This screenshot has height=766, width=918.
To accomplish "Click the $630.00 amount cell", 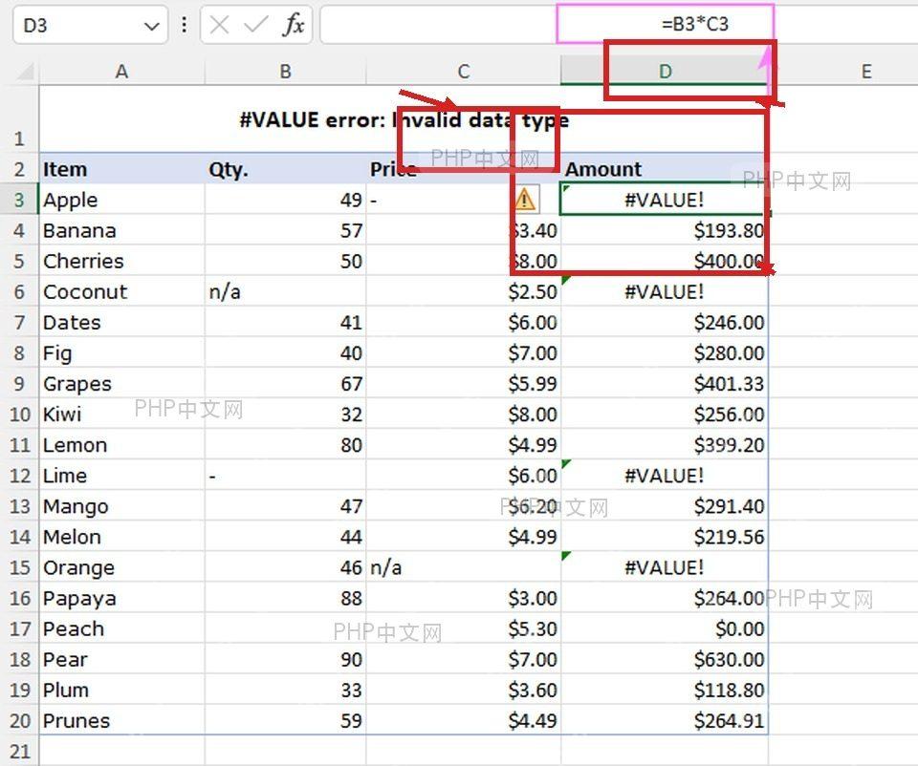I will click(665, 659).
